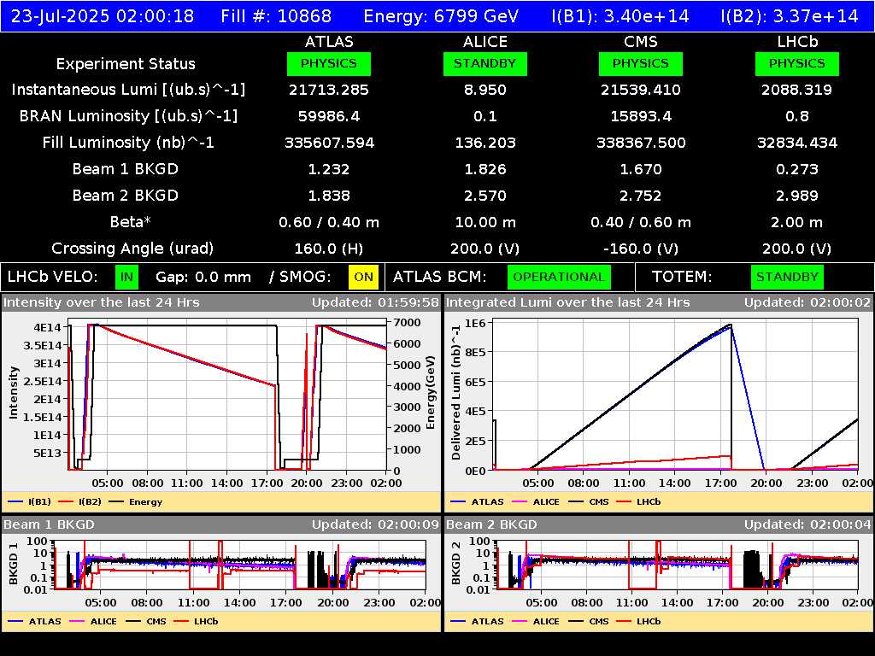The width and height of the screenshot is (875, 656).
Task: Click the I(B2) legend entry in Intensity chart
Action: [80, 501]
